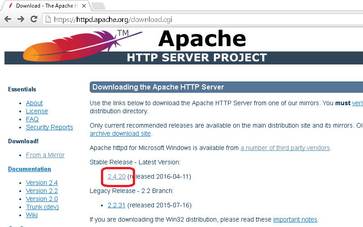Reload the page with refresh icon
The width and height of the screenshot is (363, 227).
tap(34, 19)
